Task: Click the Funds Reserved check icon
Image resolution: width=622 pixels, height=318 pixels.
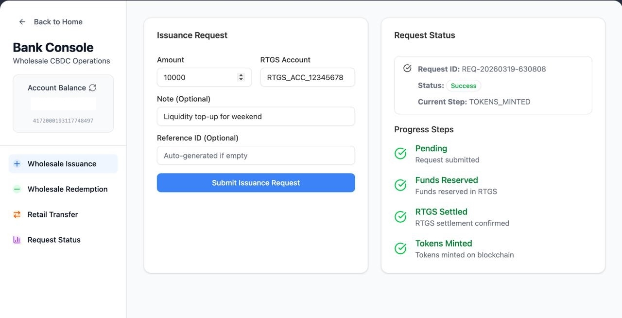Action: coord(400,185)
